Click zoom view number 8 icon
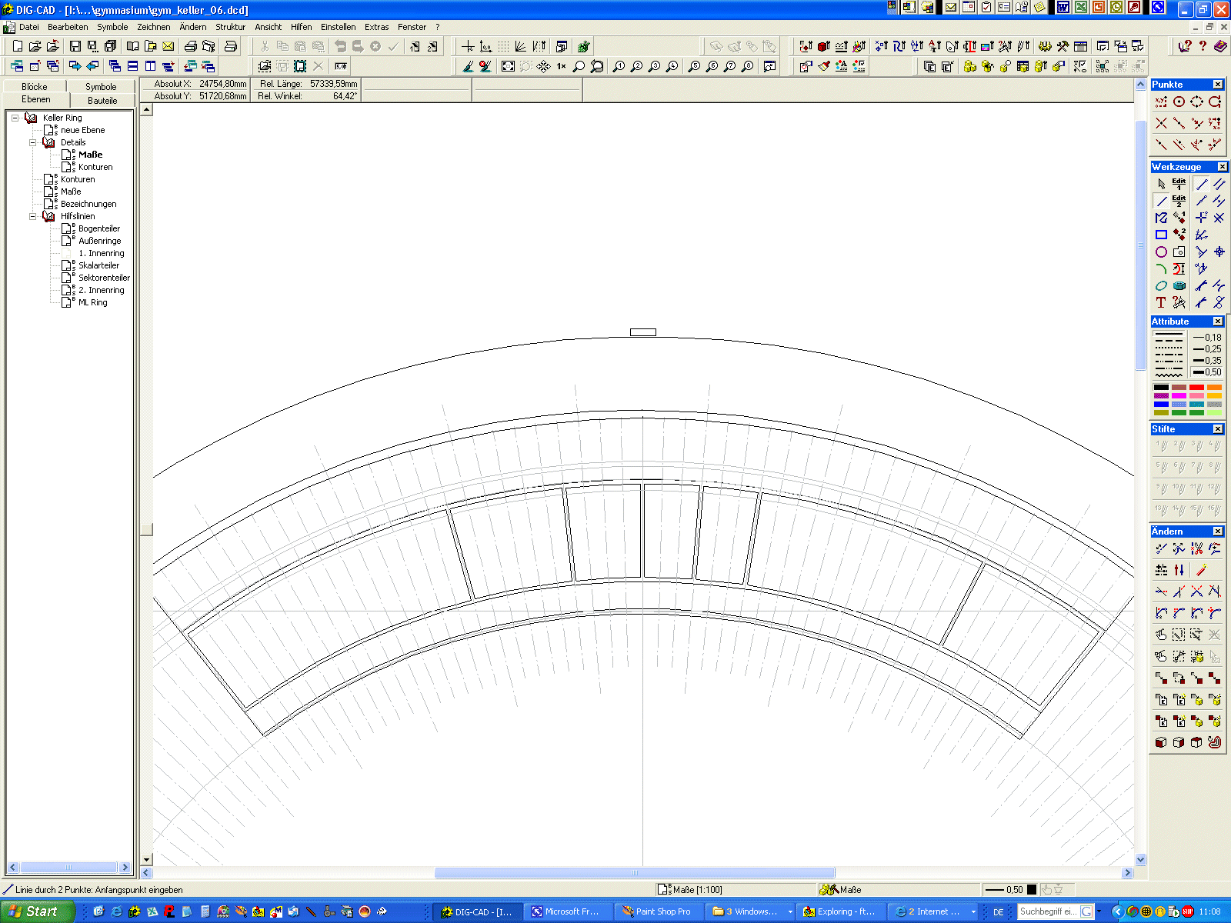The width and height of the screenshot is (1231, 923). 748,67
